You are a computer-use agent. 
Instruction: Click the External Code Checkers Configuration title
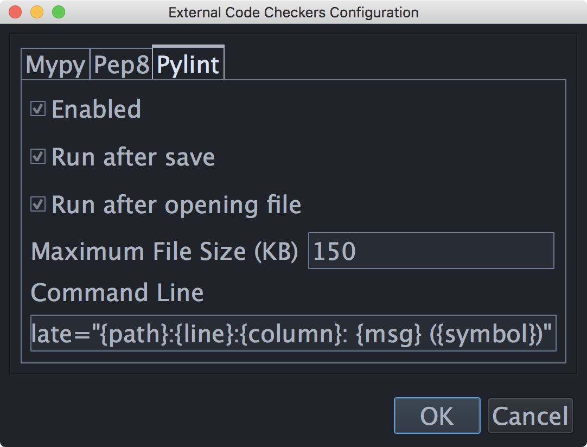pyautogui.click(x=293, y=12)
